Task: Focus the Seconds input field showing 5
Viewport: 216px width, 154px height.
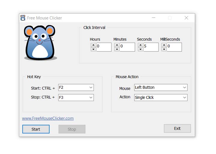Action: 151,47
